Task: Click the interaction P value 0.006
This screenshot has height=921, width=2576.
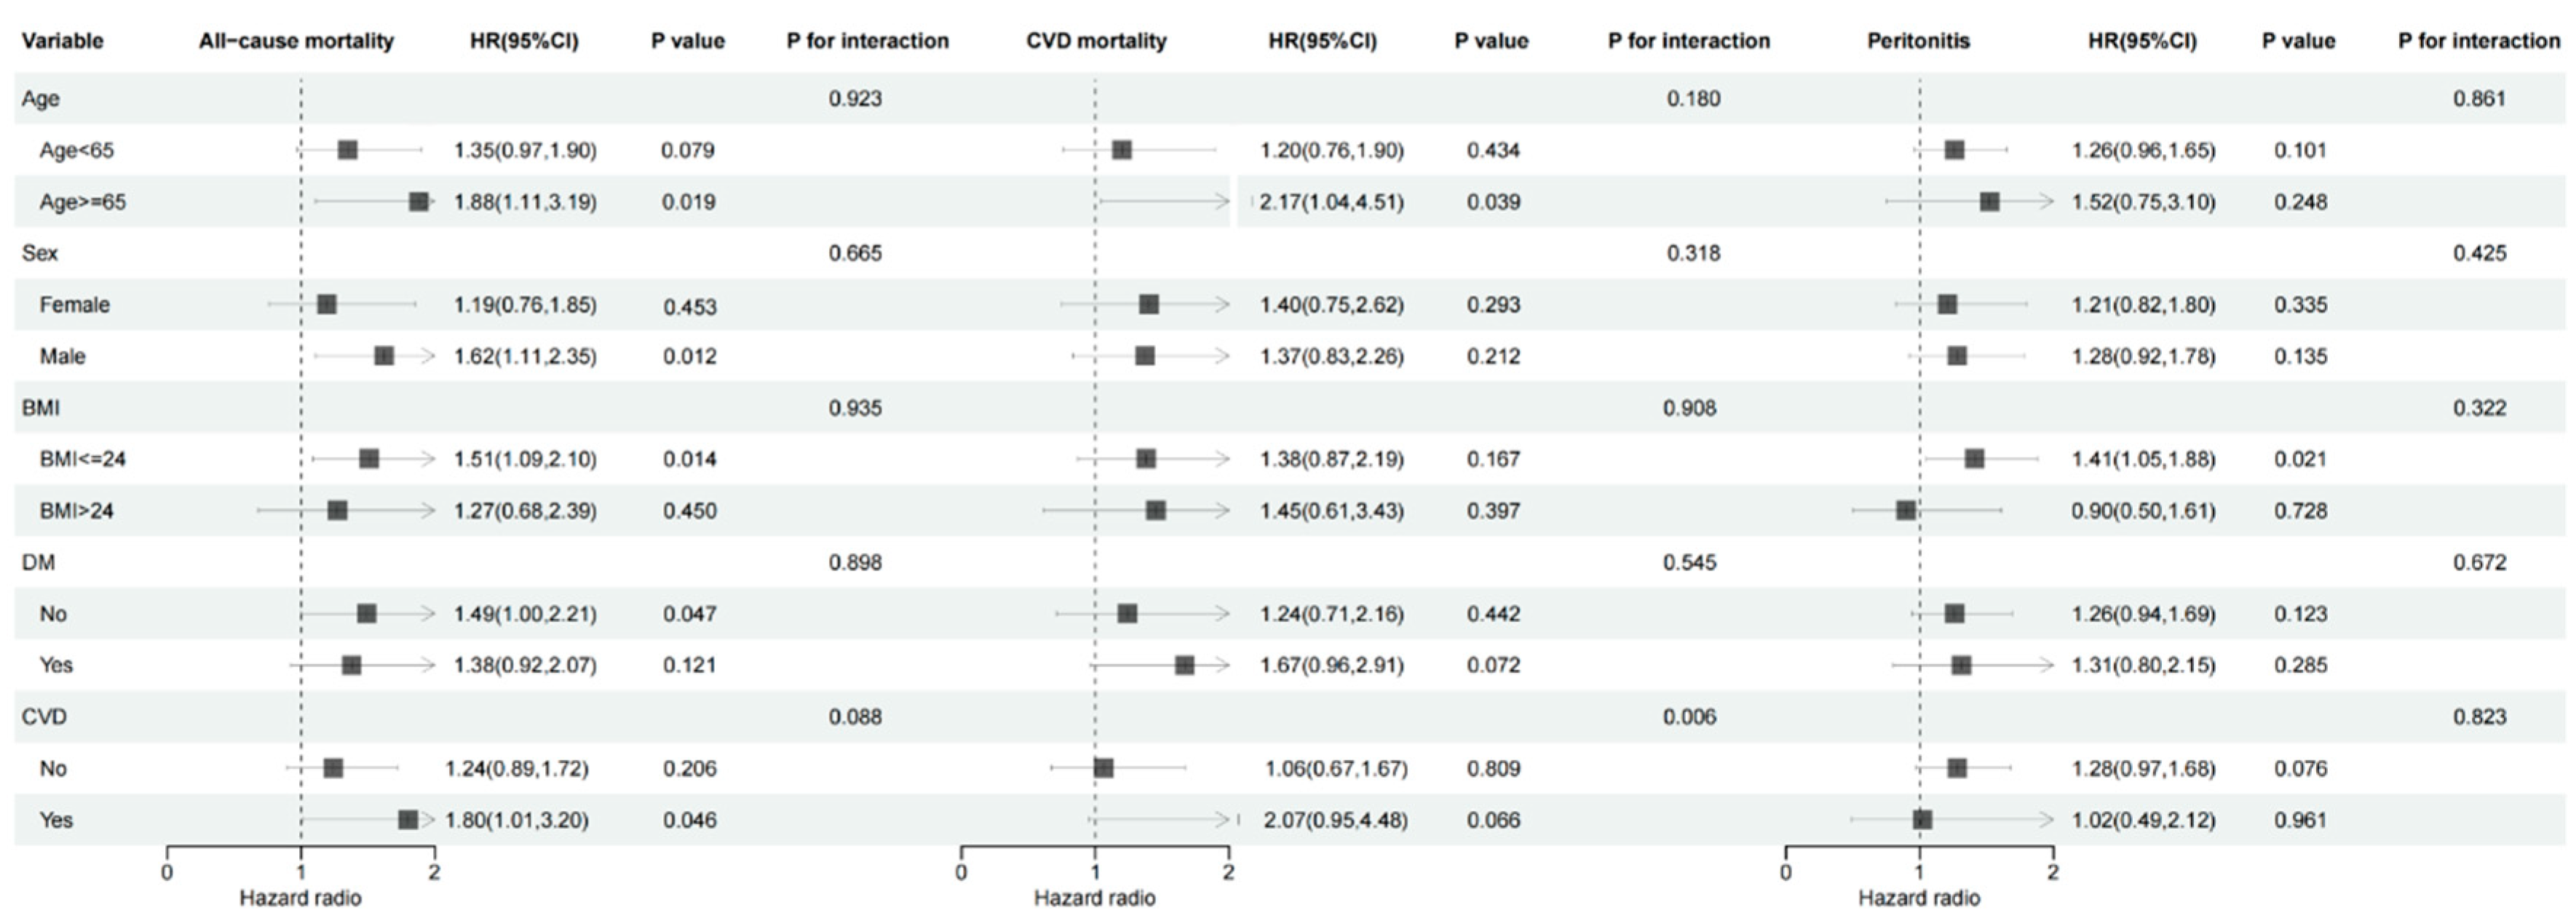Action: (1689, 717)
